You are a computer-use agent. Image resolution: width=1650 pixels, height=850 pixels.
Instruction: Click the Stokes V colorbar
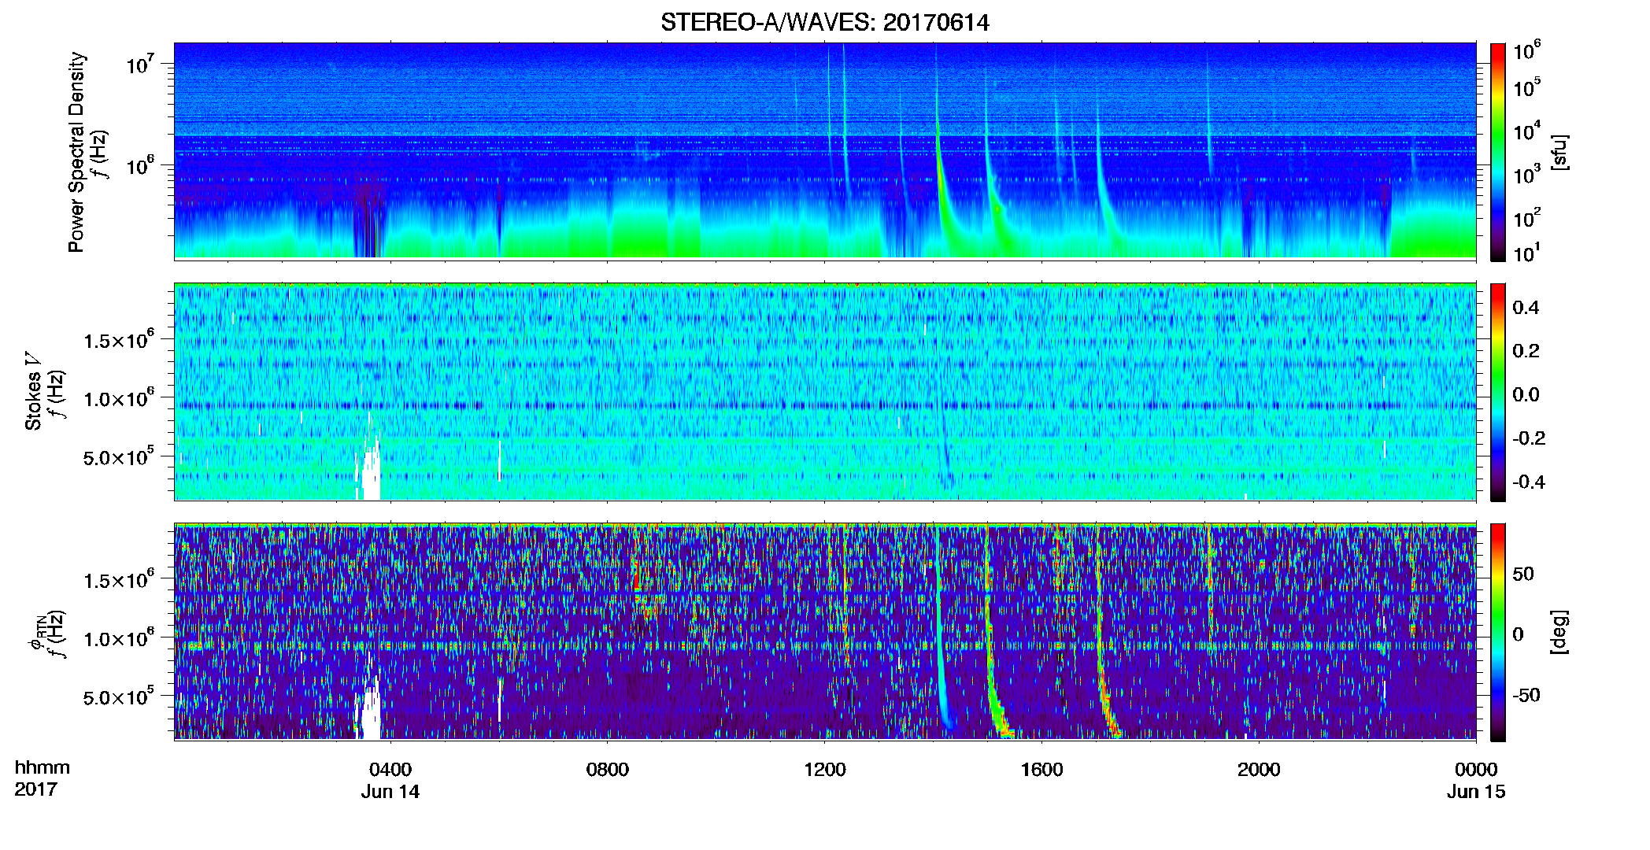pyautogui.click(x=1498, y=392)
